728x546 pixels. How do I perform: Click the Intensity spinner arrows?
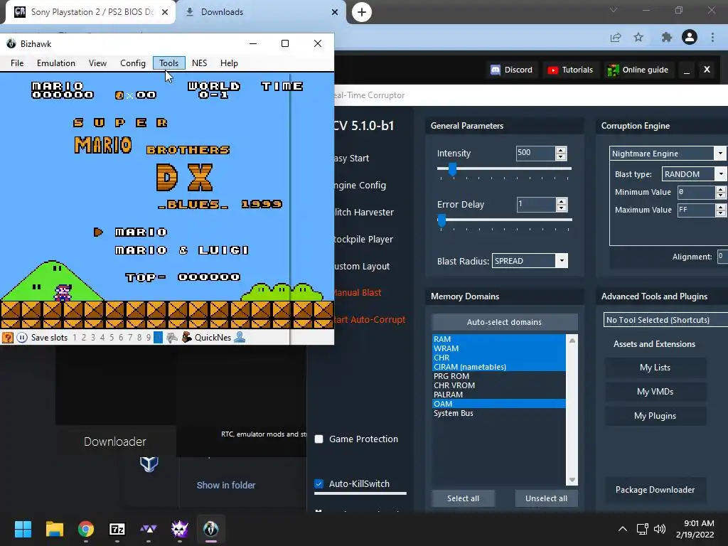click(x=561, y=154)
